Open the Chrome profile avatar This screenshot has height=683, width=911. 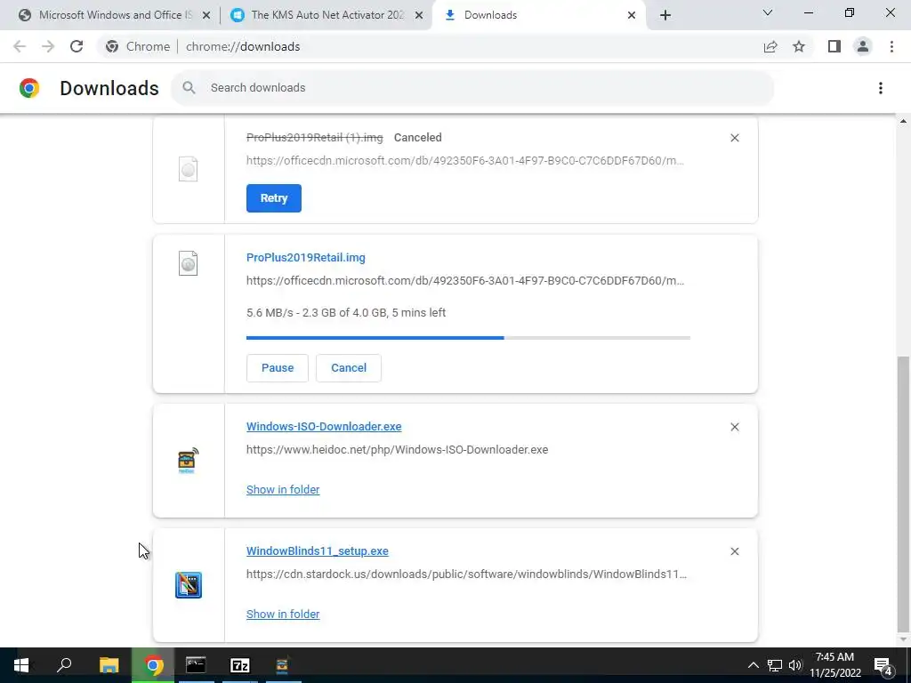tap(863, 46)
